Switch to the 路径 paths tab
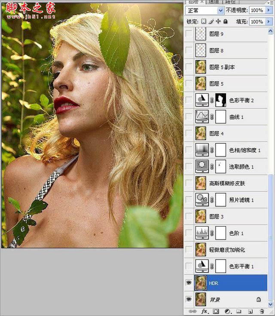 [x=230, y=2]
